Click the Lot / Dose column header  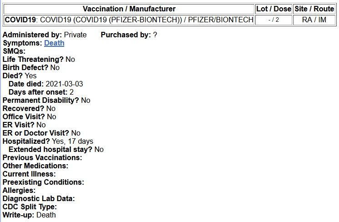273,9
